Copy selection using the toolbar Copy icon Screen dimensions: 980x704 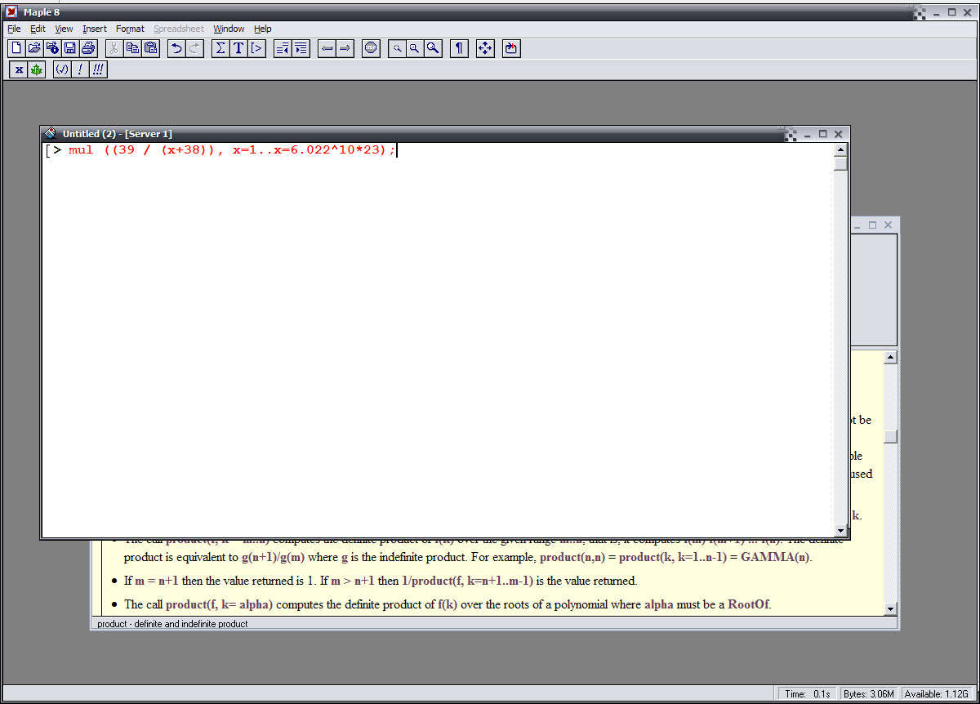point(132,49)
